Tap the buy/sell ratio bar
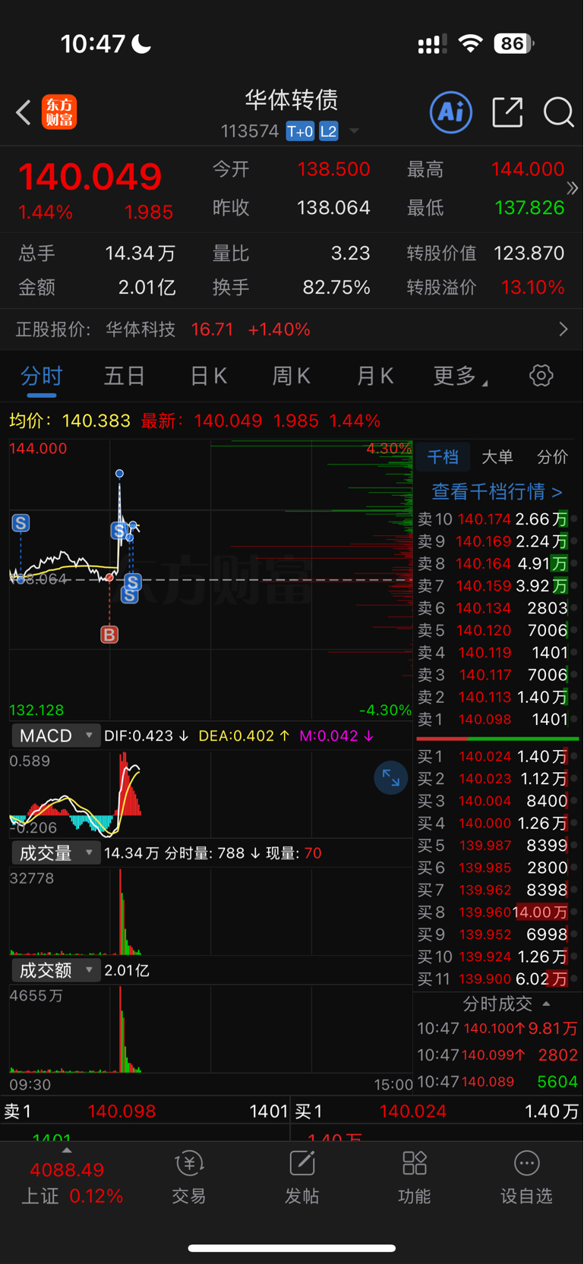Screen dimensions: 584x1264 (497, 738)
